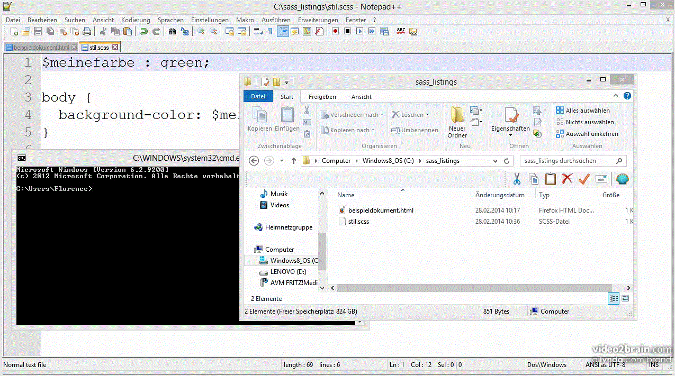
Task: Click the Save icon in Notepad++ toolbar
Action: pyautogui.click(x=38, y=31)
